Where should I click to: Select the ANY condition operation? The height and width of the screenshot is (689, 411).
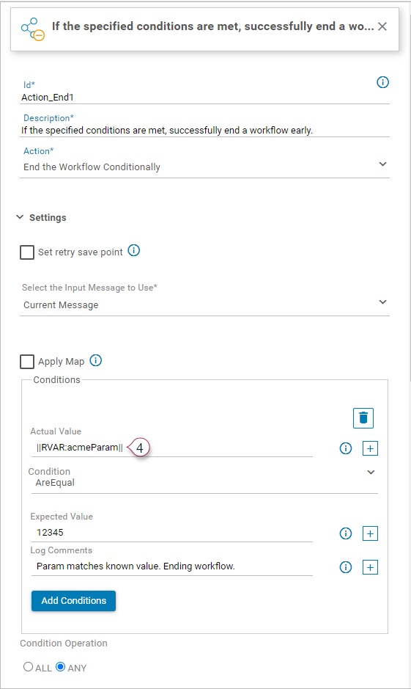coord(61,666)
